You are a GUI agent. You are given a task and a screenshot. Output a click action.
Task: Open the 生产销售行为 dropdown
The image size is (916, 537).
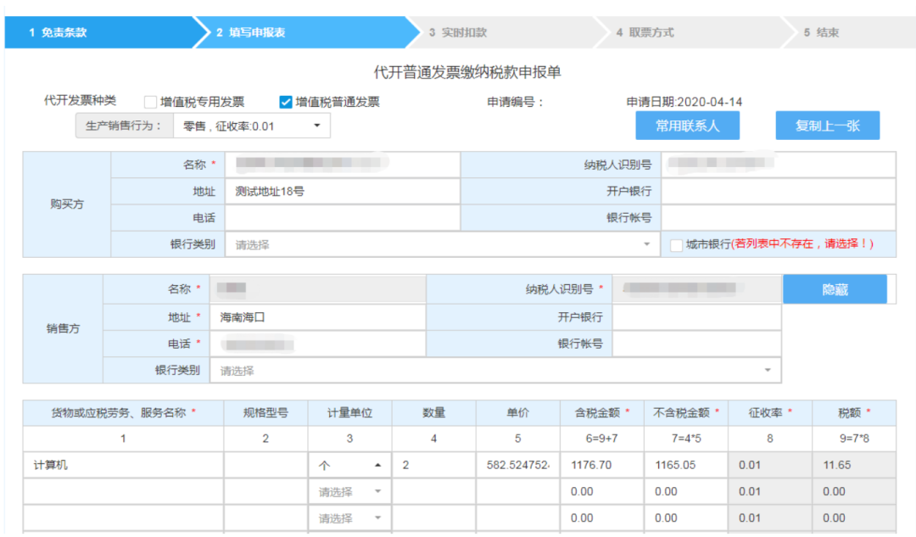pos(252,126)
